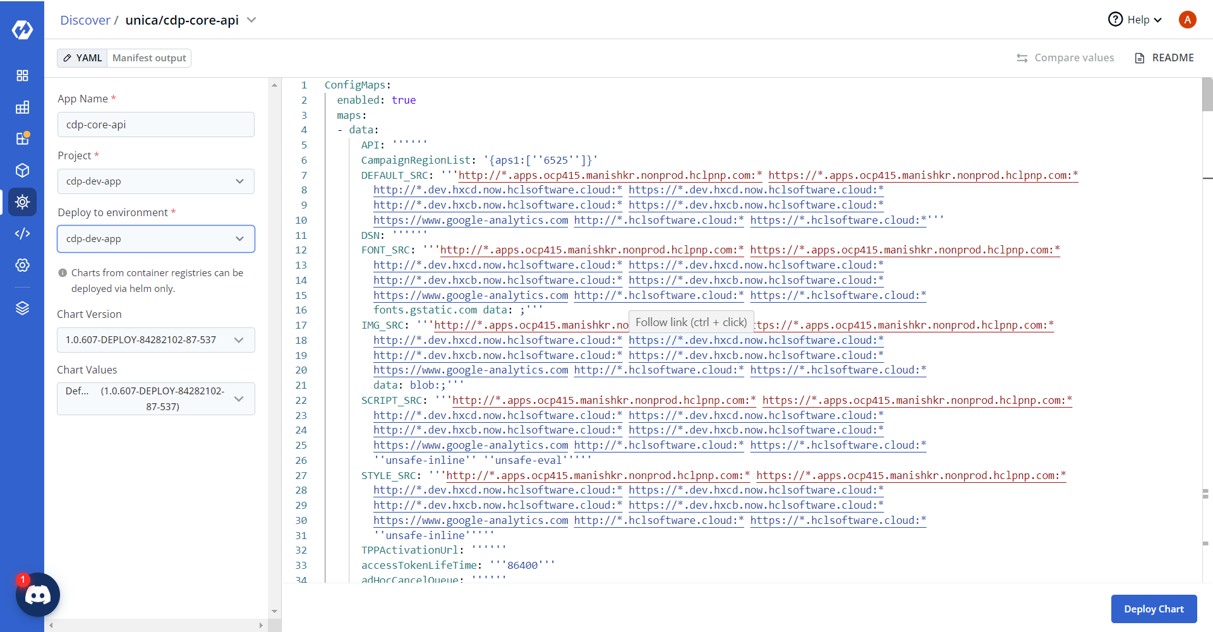Click the App Name input field

point(156,125)
